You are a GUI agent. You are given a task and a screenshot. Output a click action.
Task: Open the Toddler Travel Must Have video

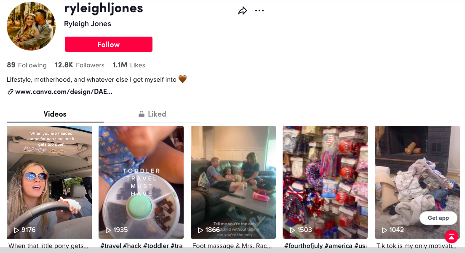(141, 182)
